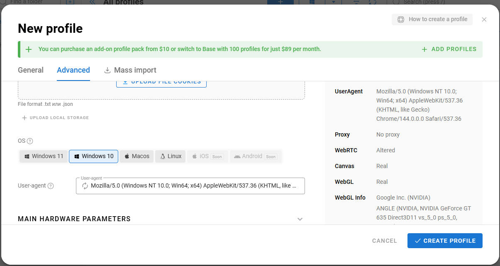500x266 pixels.
Task: Switch to the General tab
Action: pos(31,70)
